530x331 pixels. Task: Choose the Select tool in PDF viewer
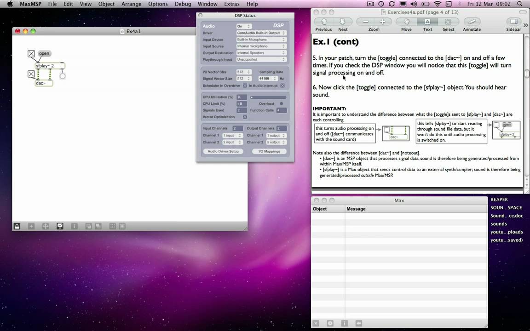click(x=448, y=22)
